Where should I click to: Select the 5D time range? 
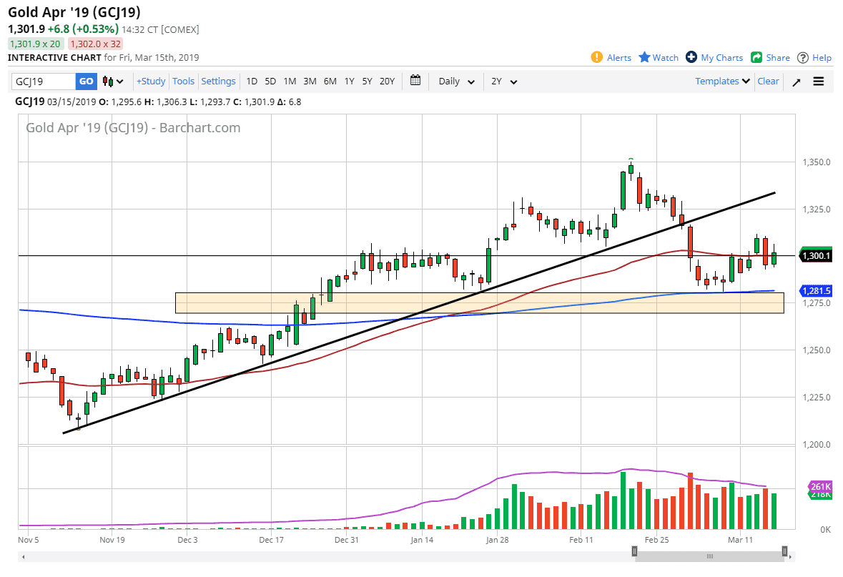(270, 82)
